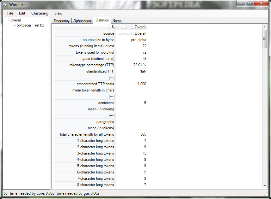
Task: Click '4-character long tokens' row
Action: pos(95,160)
